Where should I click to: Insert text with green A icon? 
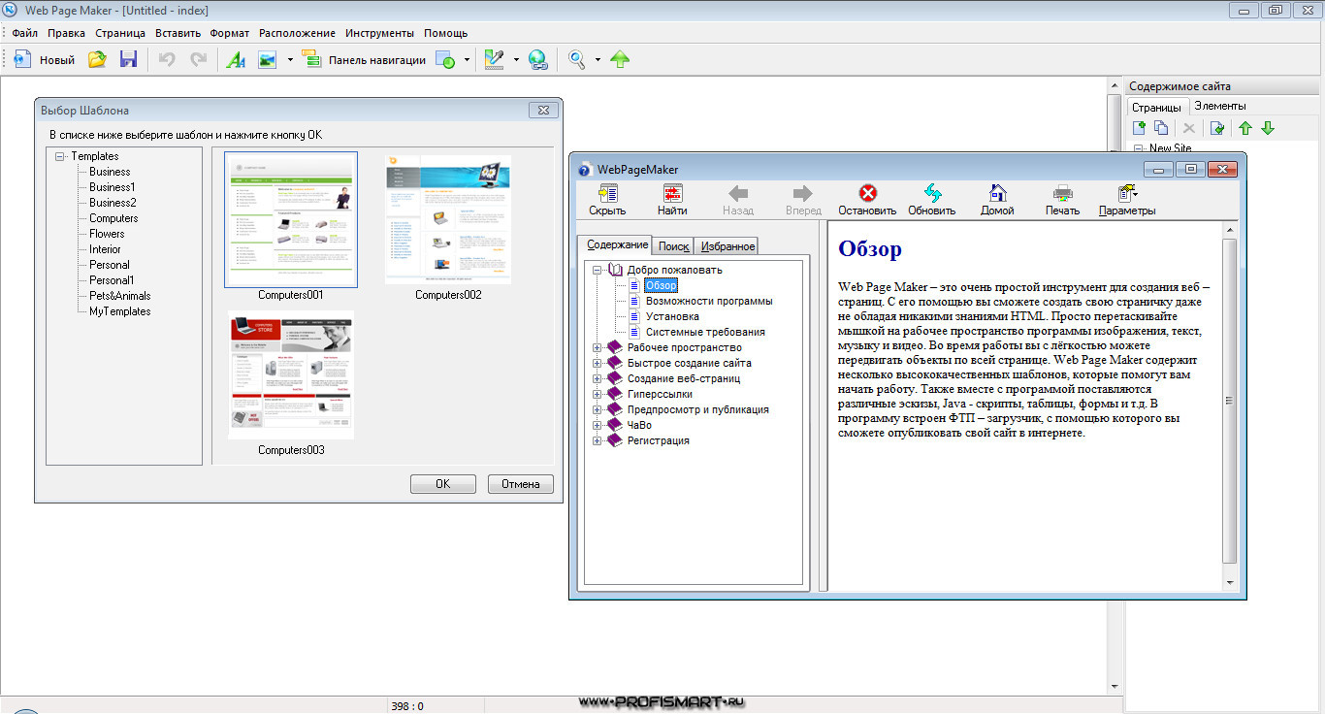coord(236,59)
